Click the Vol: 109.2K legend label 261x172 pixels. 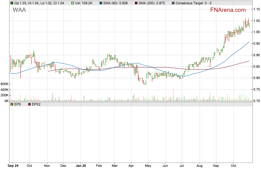(x=84, y=3)
